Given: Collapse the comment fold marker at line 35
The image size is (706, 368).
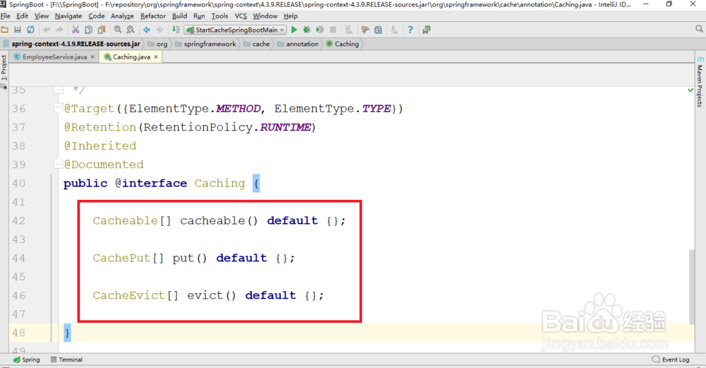Looking at the screenshot, I should [x=58, y=90].
